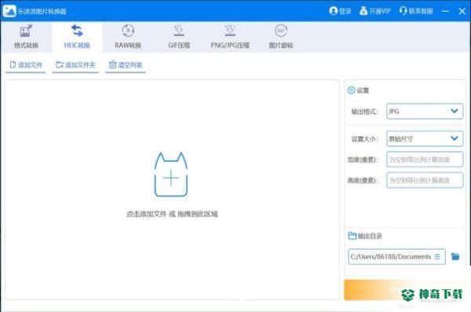Click the 设置 settings gear icon

tap(351, 90)
